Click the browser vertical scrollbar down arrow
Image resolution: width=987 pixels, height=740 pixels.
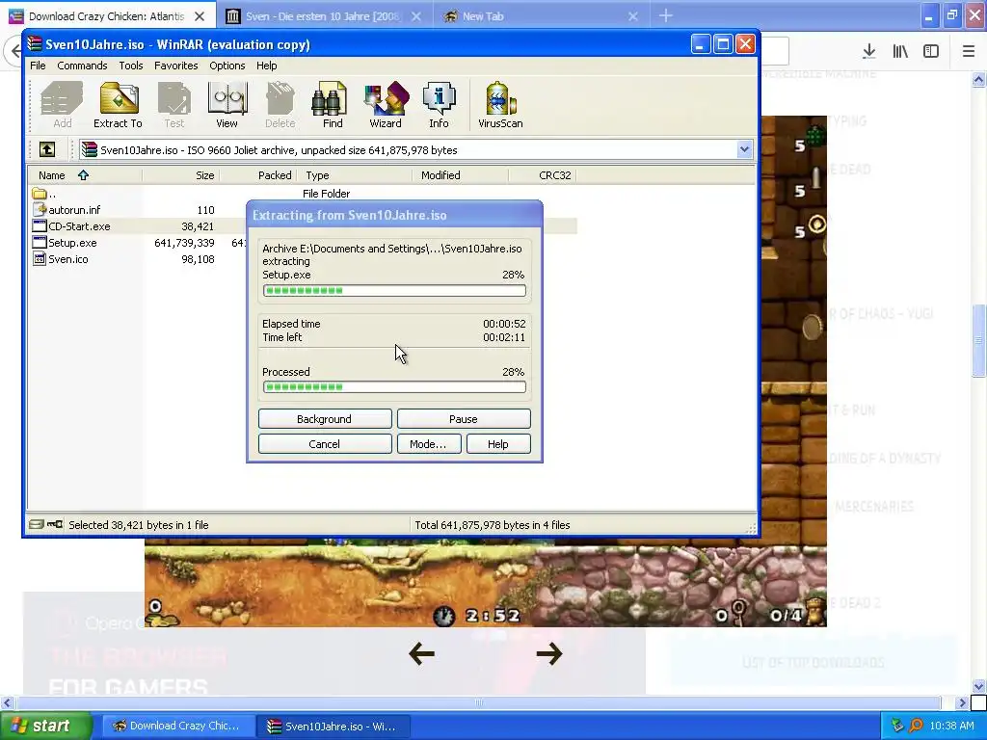979,686
